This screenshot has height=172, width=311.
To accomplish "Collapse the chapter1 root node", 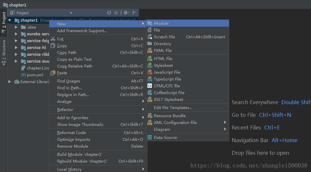I will (10, 20).
